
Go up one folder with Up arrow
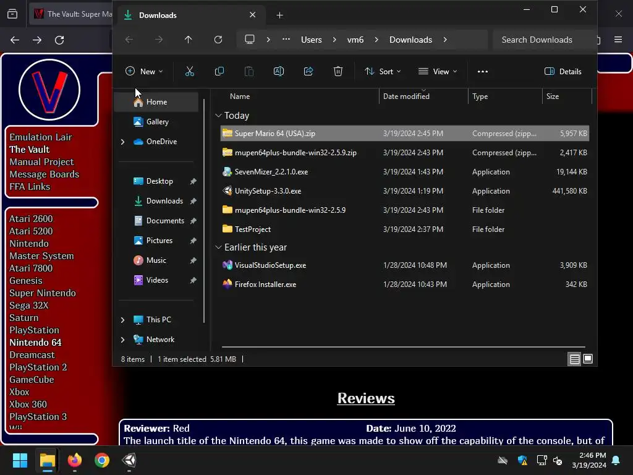(x=188, y=40)
